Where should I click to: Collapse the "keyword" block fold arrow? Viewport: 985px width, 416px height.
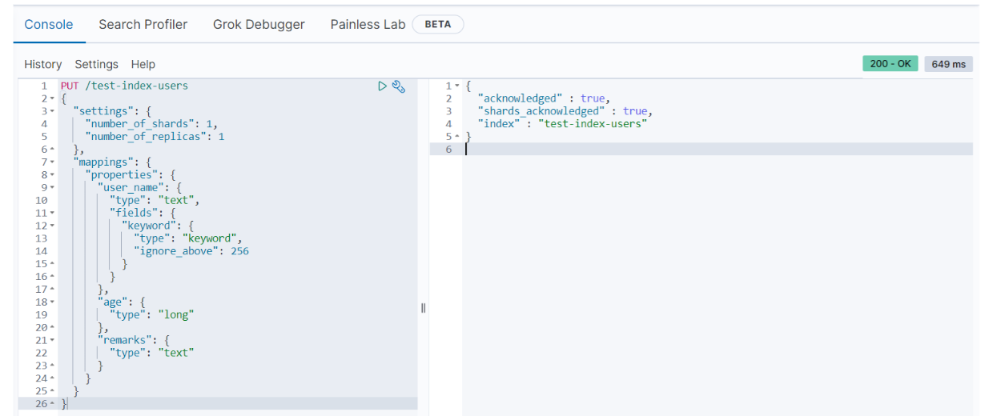52,226
